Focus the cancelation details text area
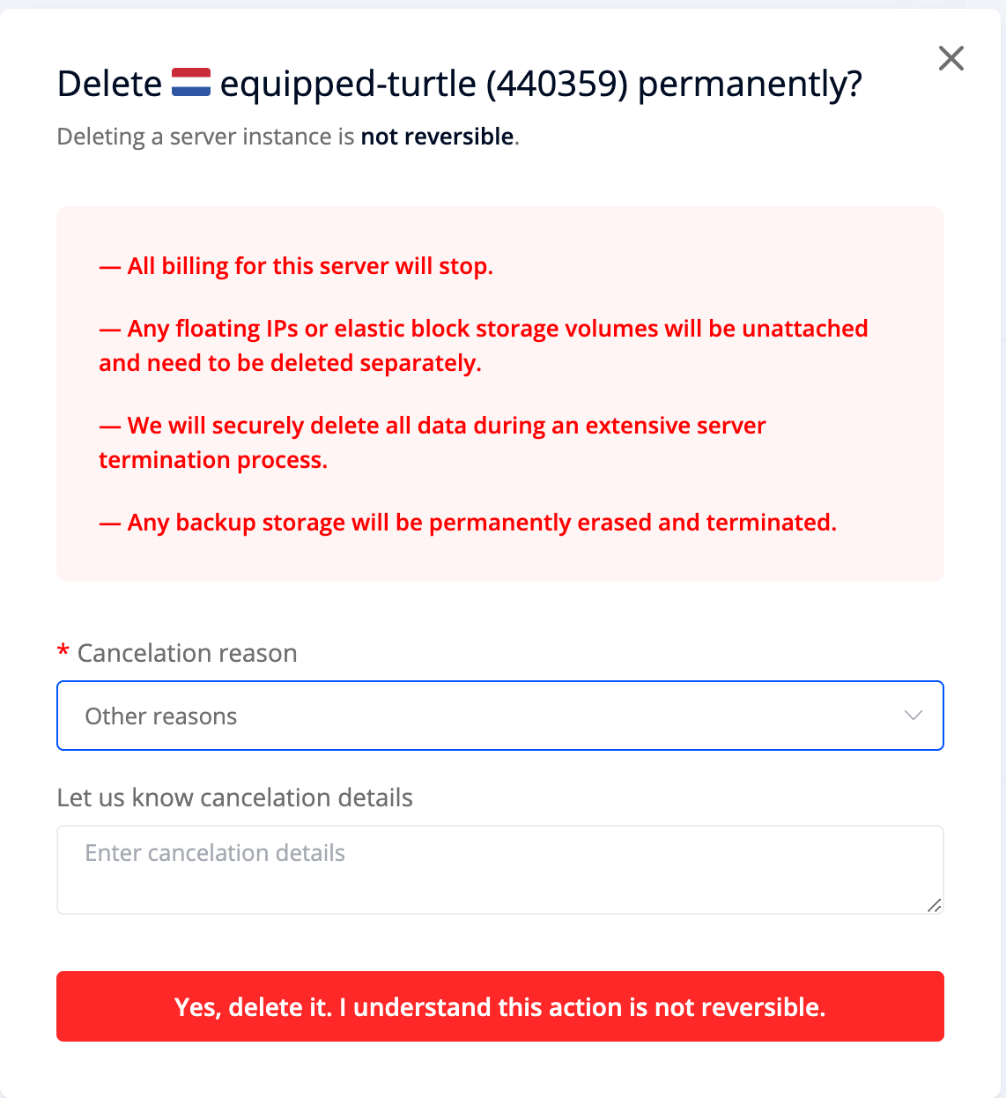This screenshot has height=1098, width=1006. (x=500, y=870)
